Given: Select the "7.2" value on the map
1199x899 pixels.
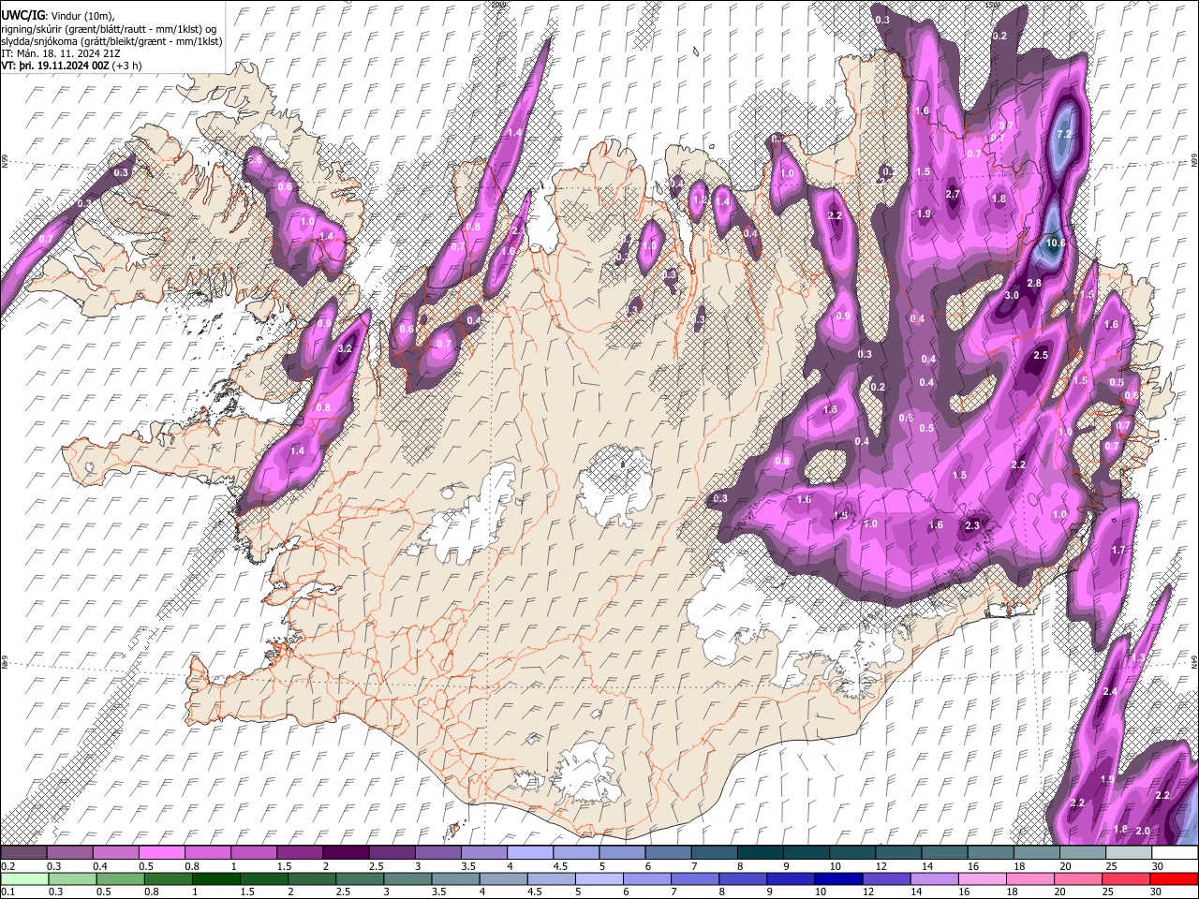Looking at the screenshot, I should tap(1063, 135).
